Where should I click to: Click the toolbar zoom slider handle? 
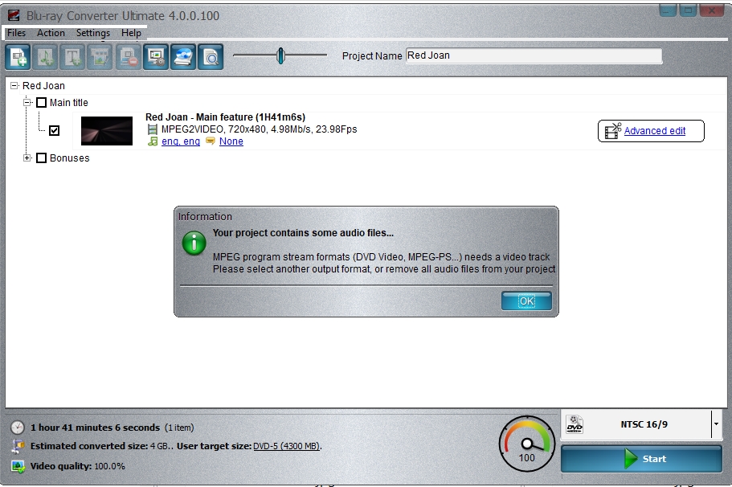click(x=280, y=55)
